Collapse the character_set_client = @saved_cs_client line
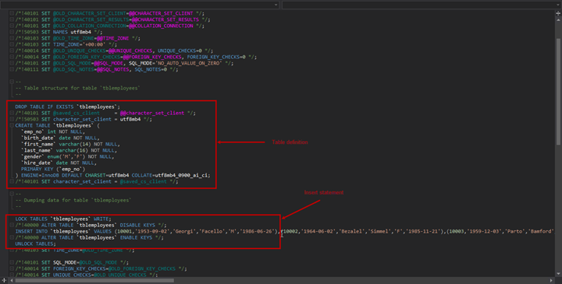The height and width of the screenshot is (284, 562). click(x=12, y=181)
